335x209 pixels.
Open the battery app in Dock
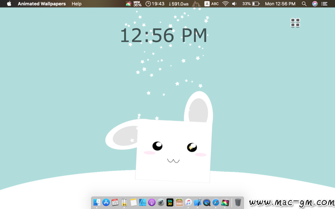124,202
